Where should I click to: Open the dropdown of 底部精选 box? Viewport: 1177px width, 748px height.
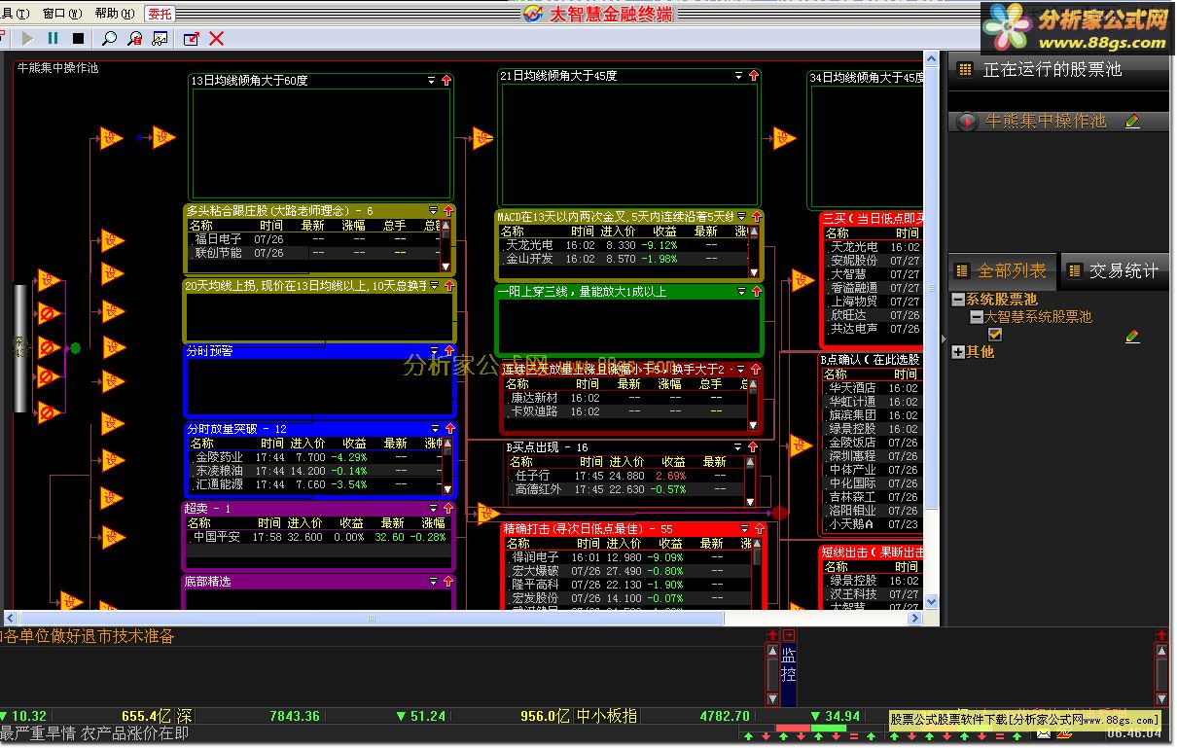point(434,582)
